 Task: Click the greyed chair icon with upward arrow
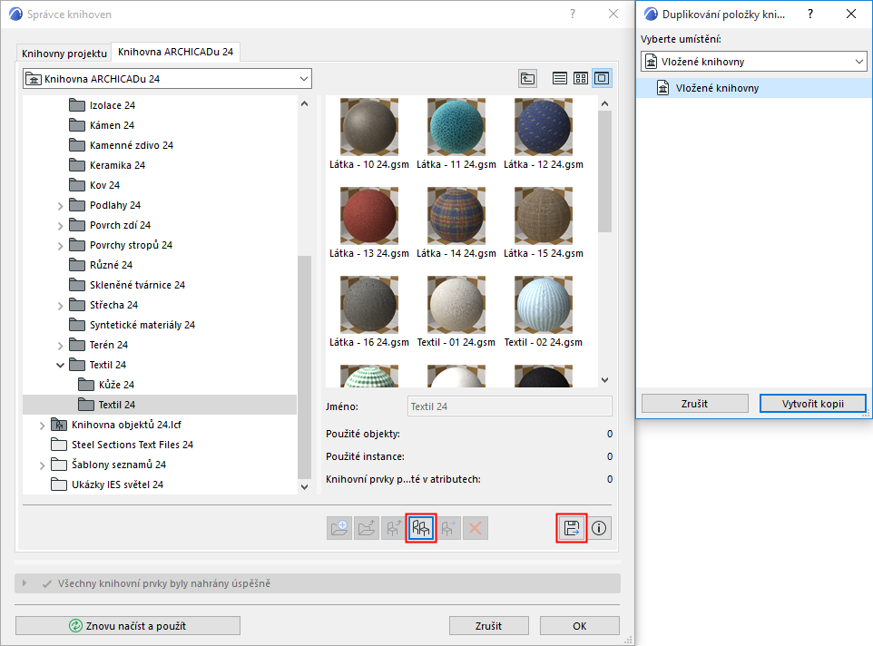pos(394,528)
